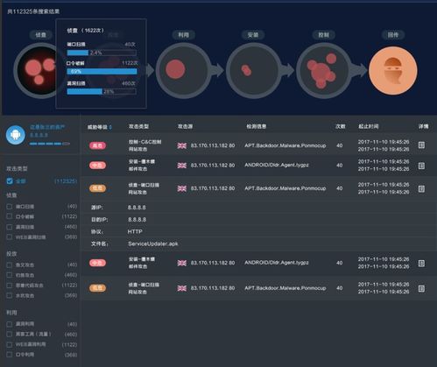Check 口令破解 (1122) filter
Viewport: 437px width, 367px height.
(10, 216)
